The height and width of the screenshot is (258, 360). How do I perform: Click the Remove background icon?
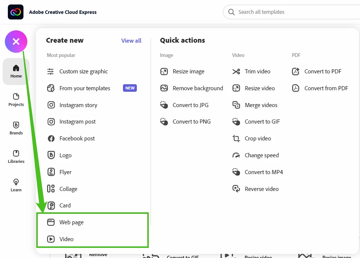164,88
